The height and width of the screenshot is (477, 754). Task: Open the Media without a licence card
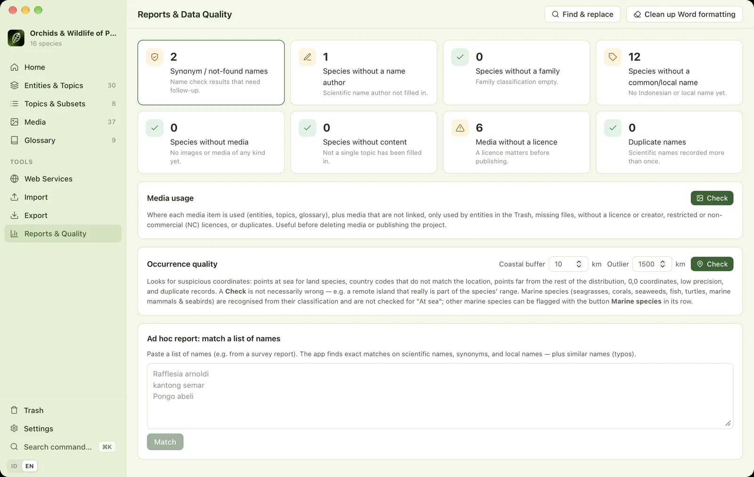pos(516,142)
